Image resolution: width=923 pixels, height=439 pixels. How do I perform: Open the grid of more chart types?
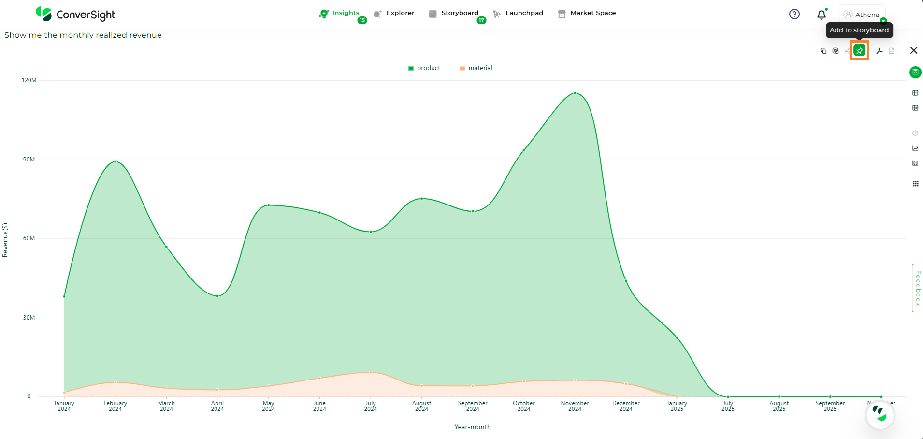915,184
